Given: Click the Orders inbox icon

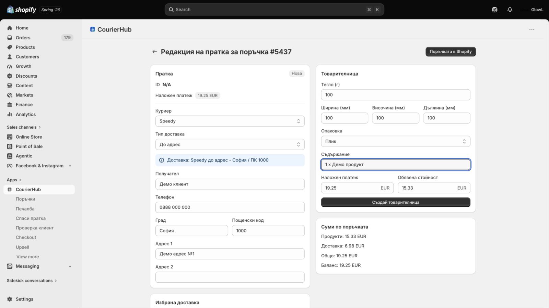Looking at the screenshot, I should pyautogui.click(x=10, y=38).
